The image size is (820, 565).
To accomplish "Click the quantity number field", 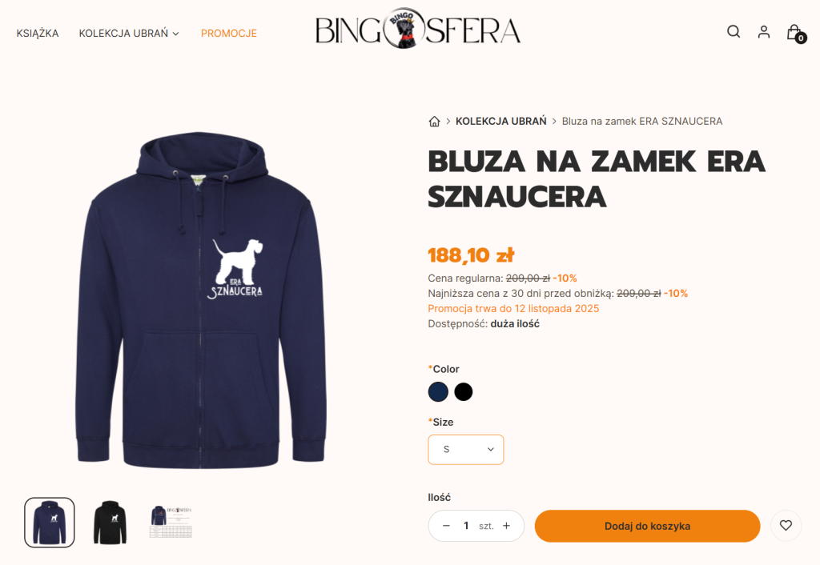I will (x=465, y=526).
